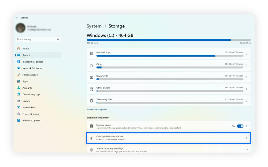Click the Cleanup recommendations broom icon
This screenshot has height=167, width=268.
pos(91,138)
